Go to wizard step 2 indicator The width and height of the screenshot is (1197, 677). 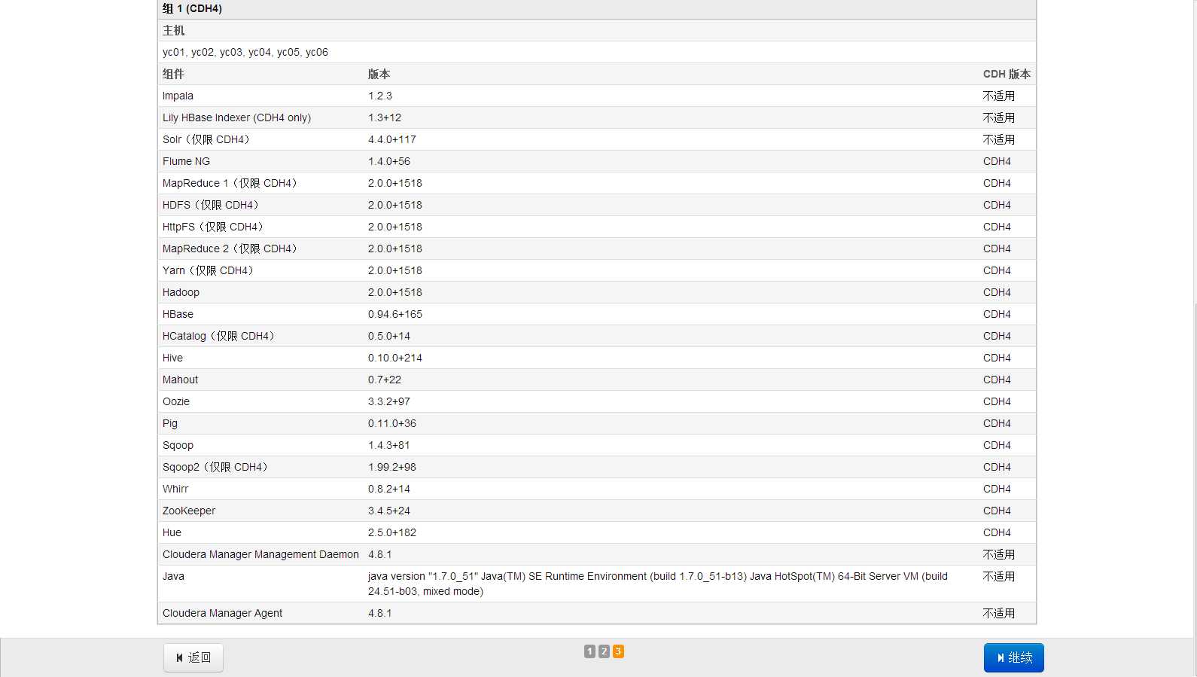pyautogui.click(x=604, y=651)
